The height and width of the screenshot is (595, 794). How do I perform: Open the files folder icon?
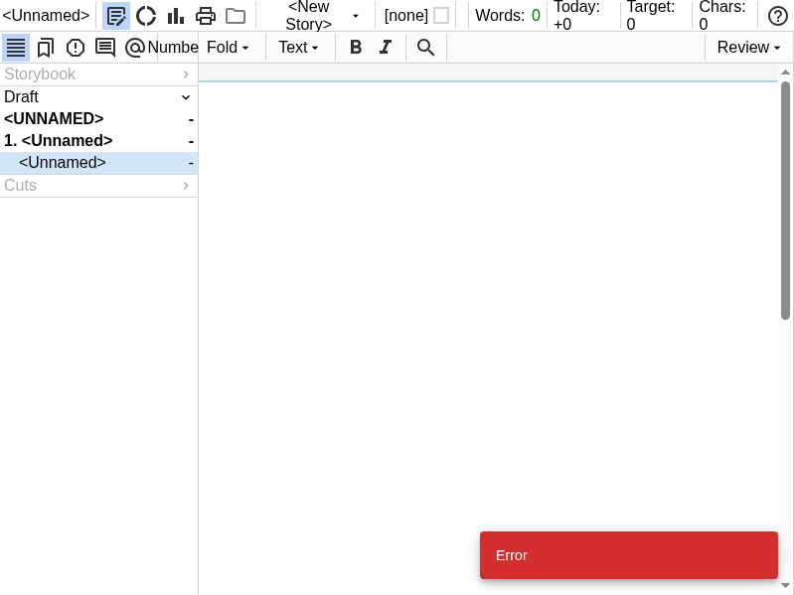tap(236, 16)
